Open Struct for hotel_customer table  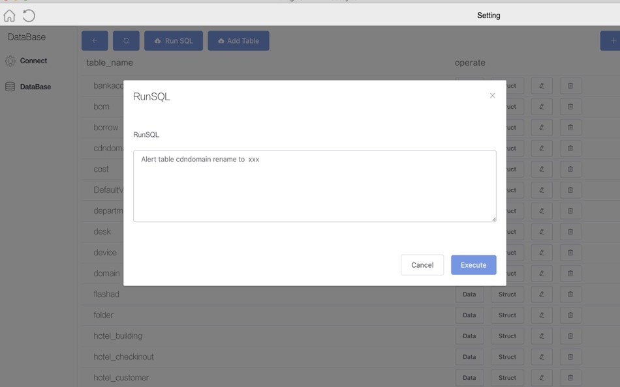(x=507, y=378)
